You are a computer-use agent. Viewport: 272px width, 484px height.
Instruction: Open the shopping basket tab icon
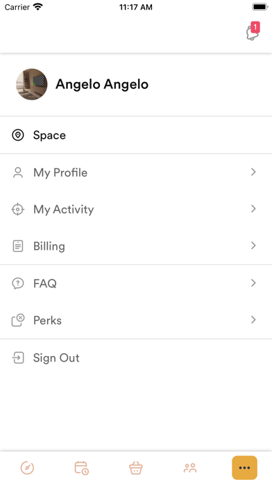[x=136, y=467]
